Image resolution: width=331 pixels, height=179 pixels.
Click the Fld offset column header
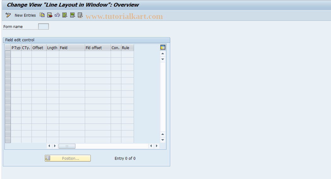pyautogui.click(x=98, y=48)
